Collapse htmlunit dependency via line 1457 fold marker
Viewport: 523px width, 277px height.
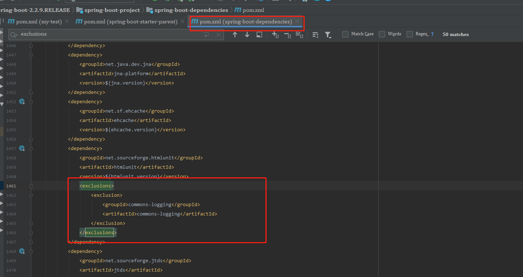(x=31, y=149)
